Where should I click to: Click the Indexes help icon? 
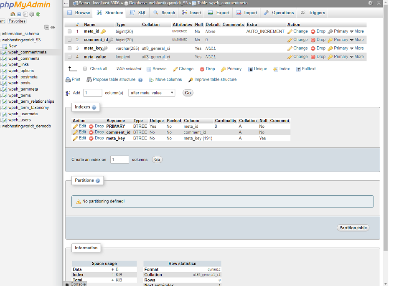(94, 107)
